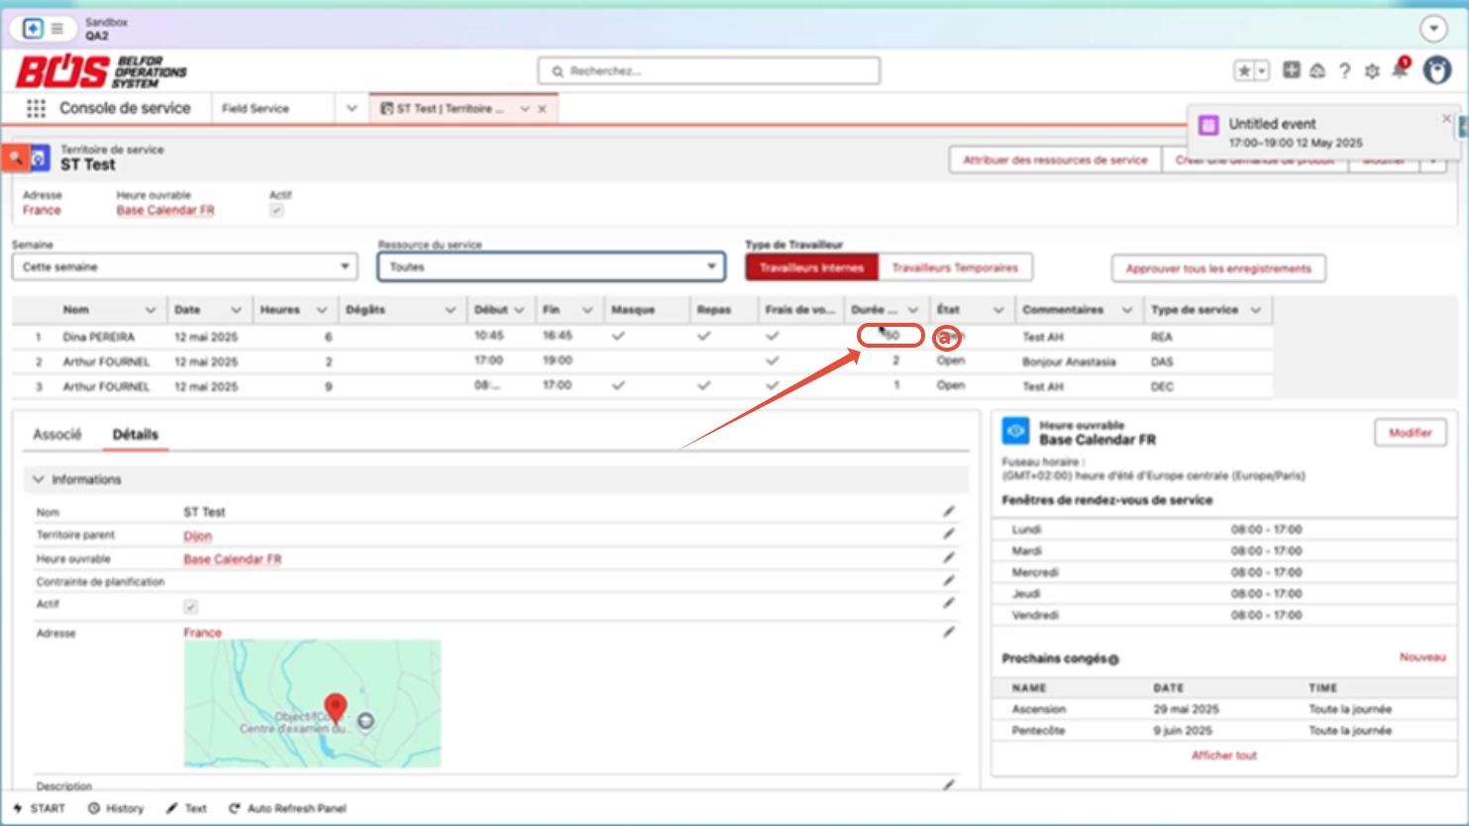
Task: Close the ST Test workspace tab
Action: tap(543, 109)
